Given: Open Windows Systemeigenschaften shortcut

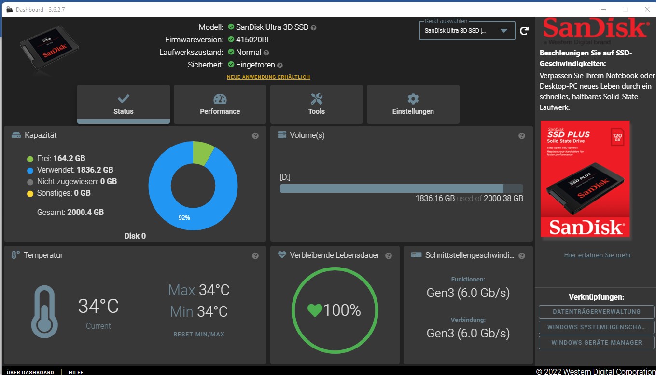Looking at the screenshot, I should [597, 327].
